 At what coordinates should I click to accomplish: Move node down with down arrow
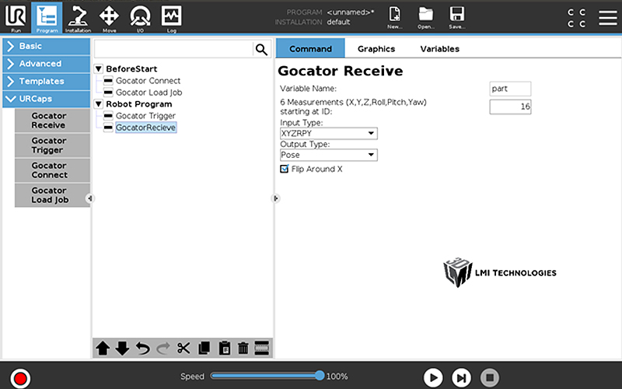point(122,349)
